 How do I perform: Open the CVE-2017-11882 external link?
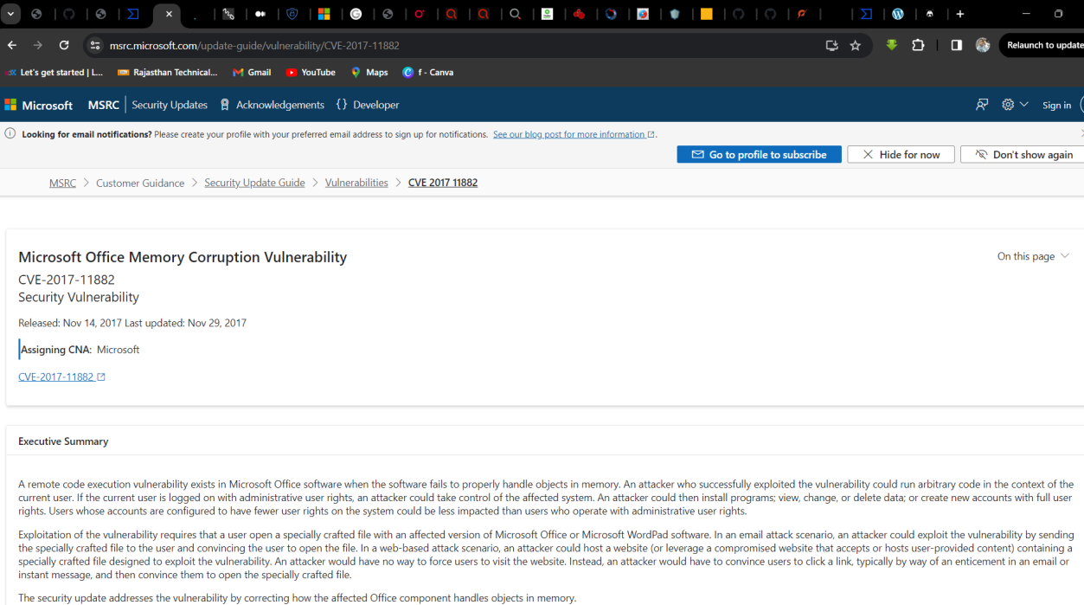pos(61,377)
